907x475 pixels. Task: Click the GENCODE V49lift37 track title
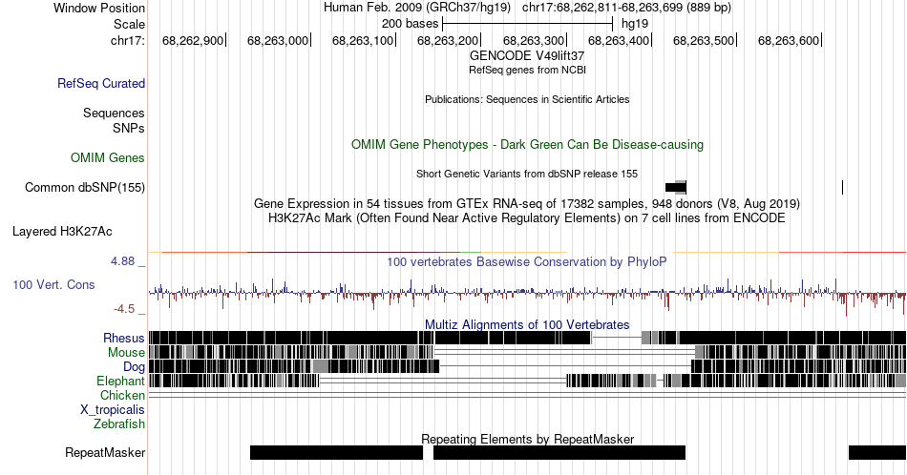527,55
